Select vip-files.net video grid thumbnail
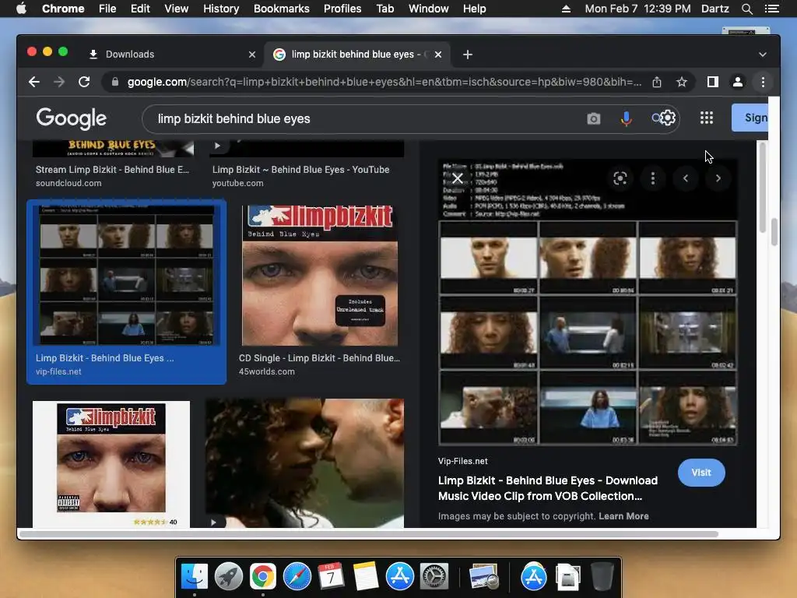 (126, 275)
